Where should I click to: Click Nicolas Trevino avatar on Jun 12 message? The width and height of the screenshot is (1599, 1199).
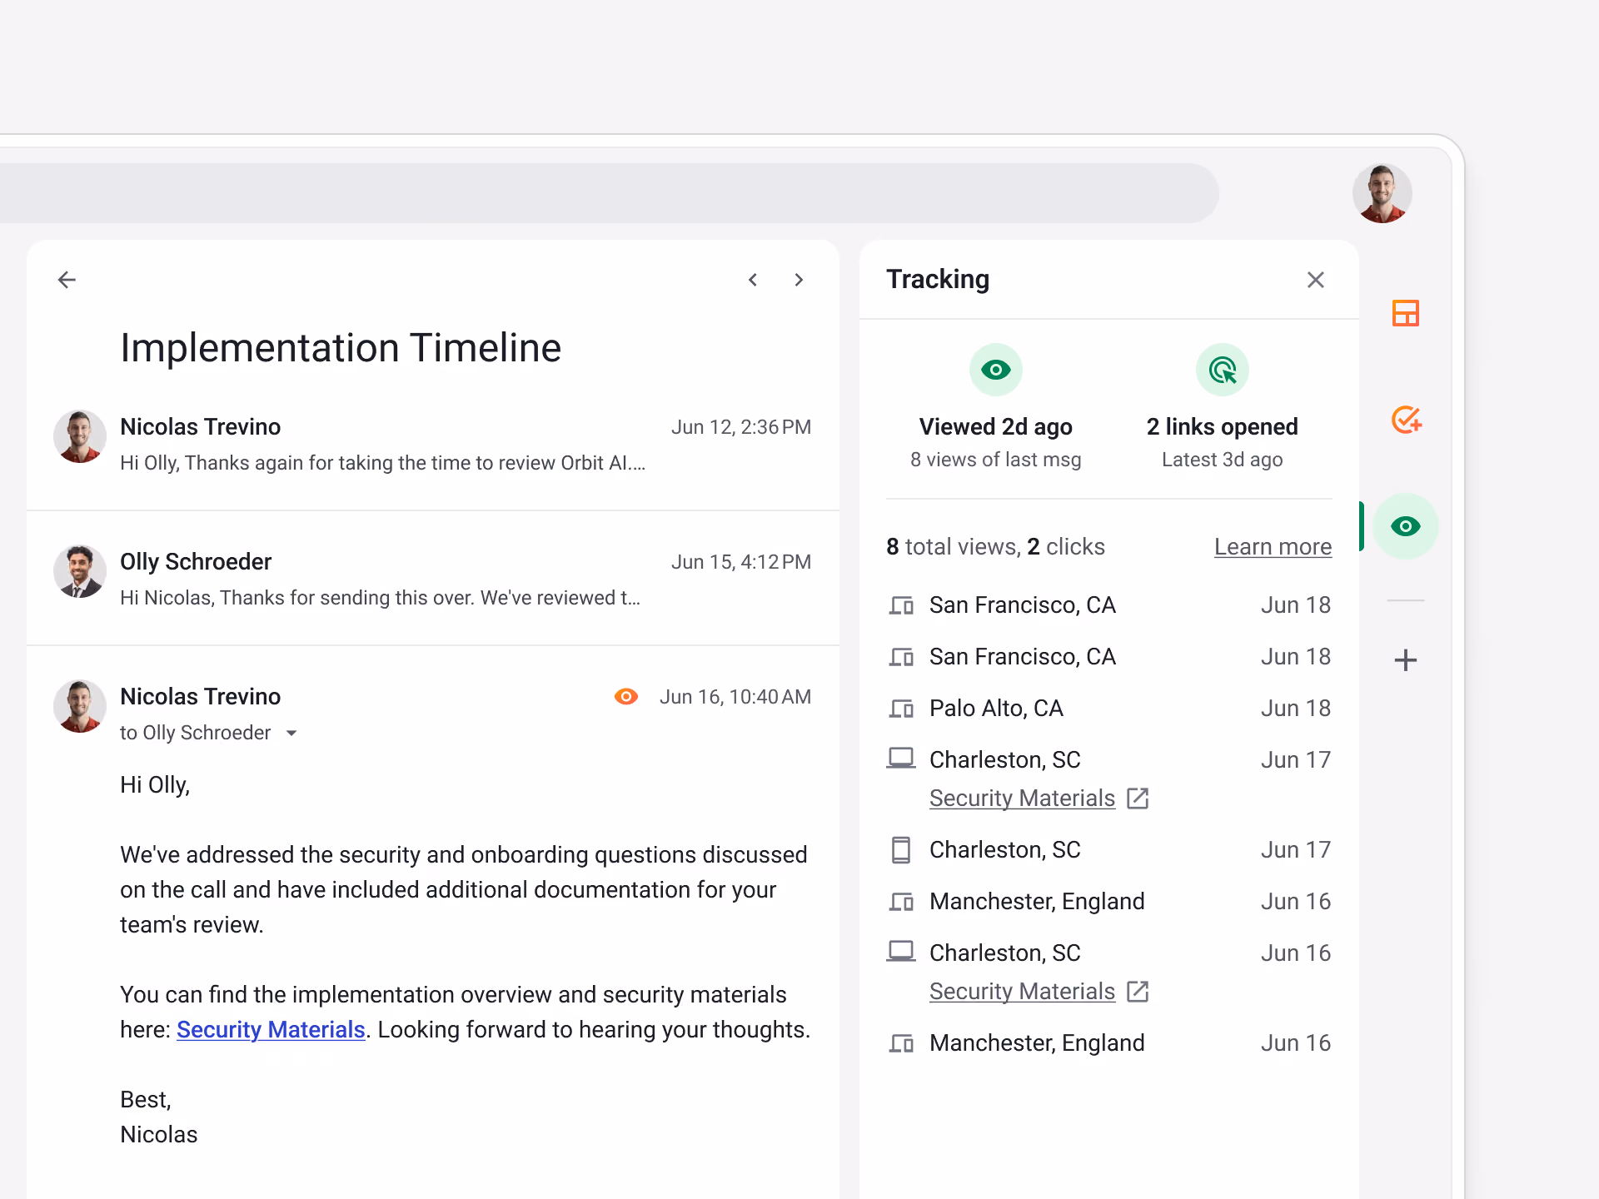pos(80,436)
